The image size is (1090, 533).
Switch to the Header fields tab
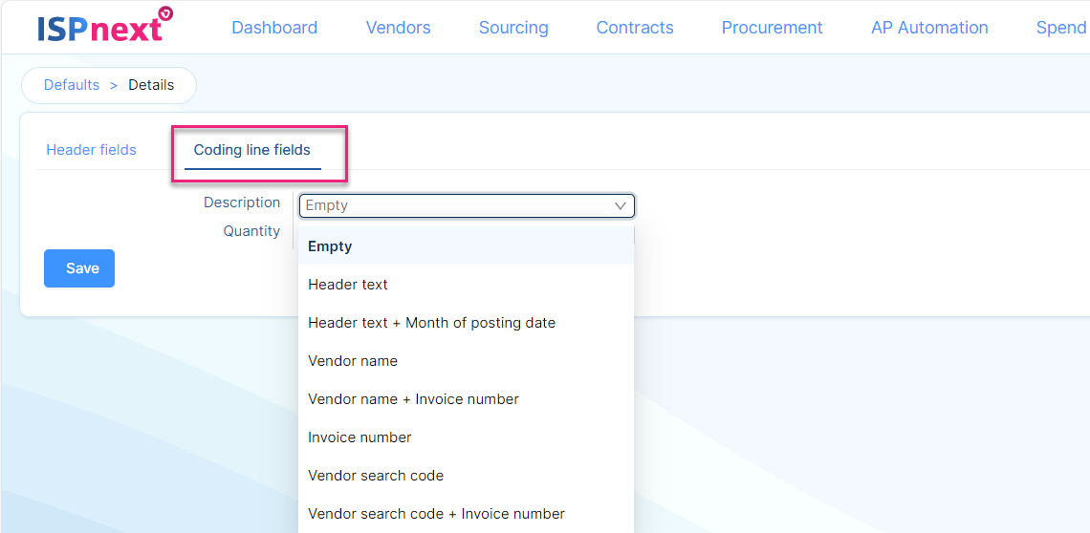[91, 149]
